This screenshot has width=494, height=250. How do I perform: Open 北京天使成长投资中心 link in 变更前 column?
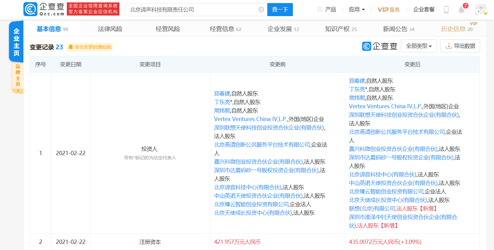[x=253, y=213]
